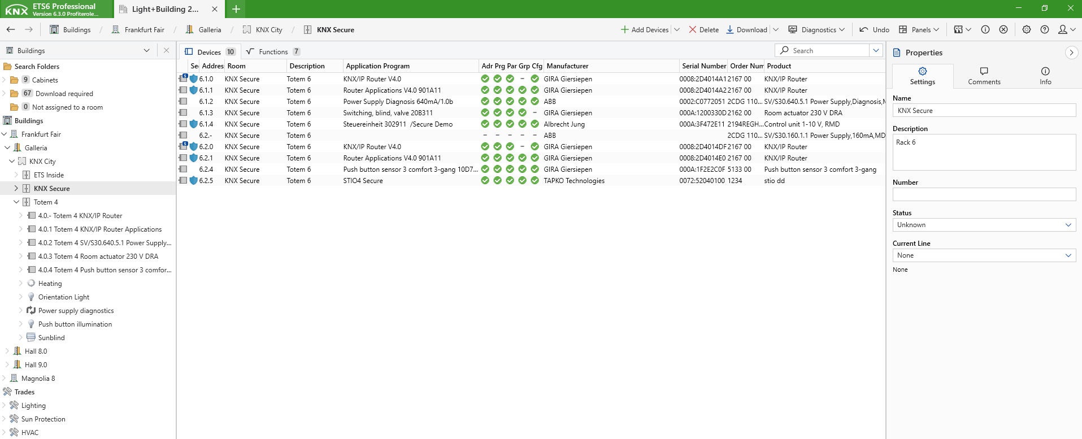Image resolution: width=1082 pixels, height=439 pixels.
Task: Open the Buildings panel view dropdown
Action: (x=147, y=50)
